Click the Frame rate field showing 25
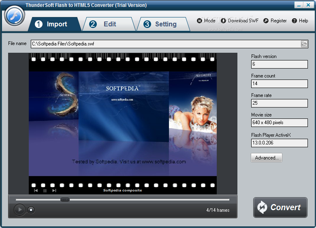Screen dimensions: 316x228 click(279, 103)
